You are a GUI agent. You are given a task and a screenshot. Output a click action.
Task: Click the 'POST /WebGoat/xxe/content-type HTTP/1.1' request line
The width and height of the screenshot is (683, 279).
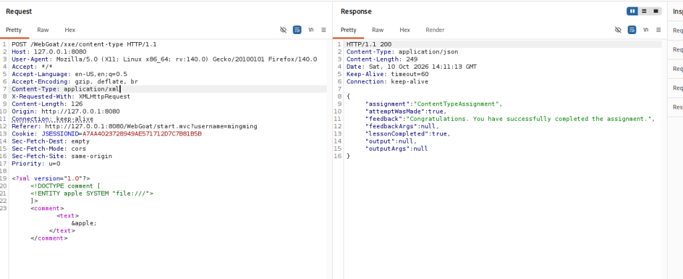(x=84, y=45)
